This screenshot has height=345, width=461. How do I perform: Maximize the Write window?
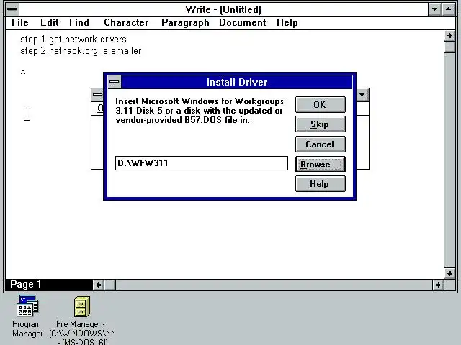click(x=448, y=9)
